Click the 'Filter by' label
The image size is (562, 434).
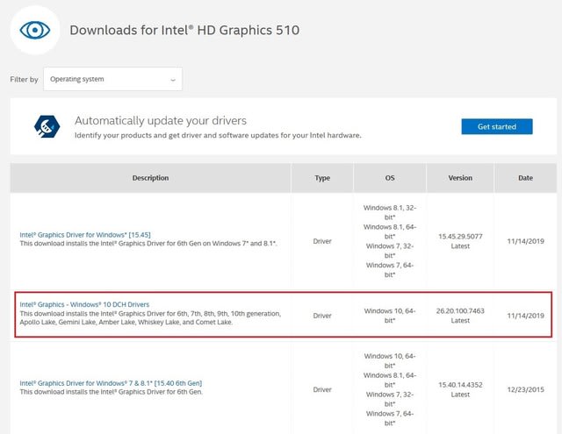[24, 80]
